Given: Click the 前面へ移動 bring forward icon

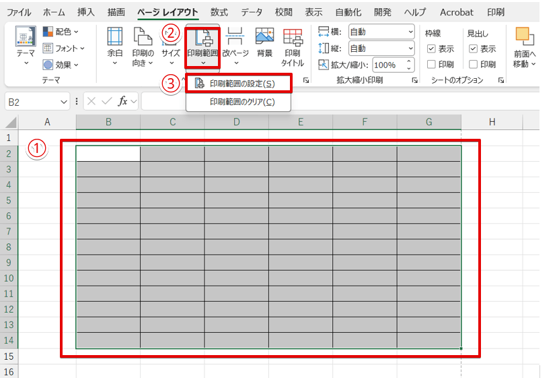Looking at the screenshot, I should point(525,37).
